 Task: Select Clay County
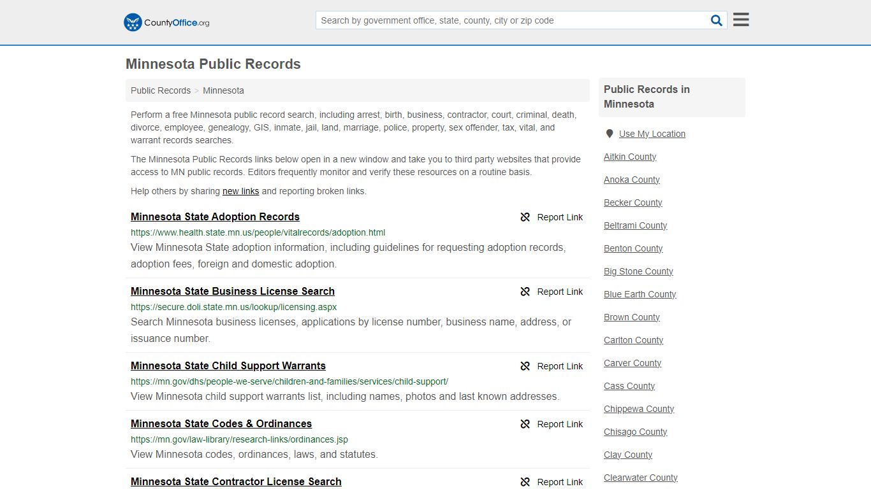pyautogui.click(x=628, y=455)
